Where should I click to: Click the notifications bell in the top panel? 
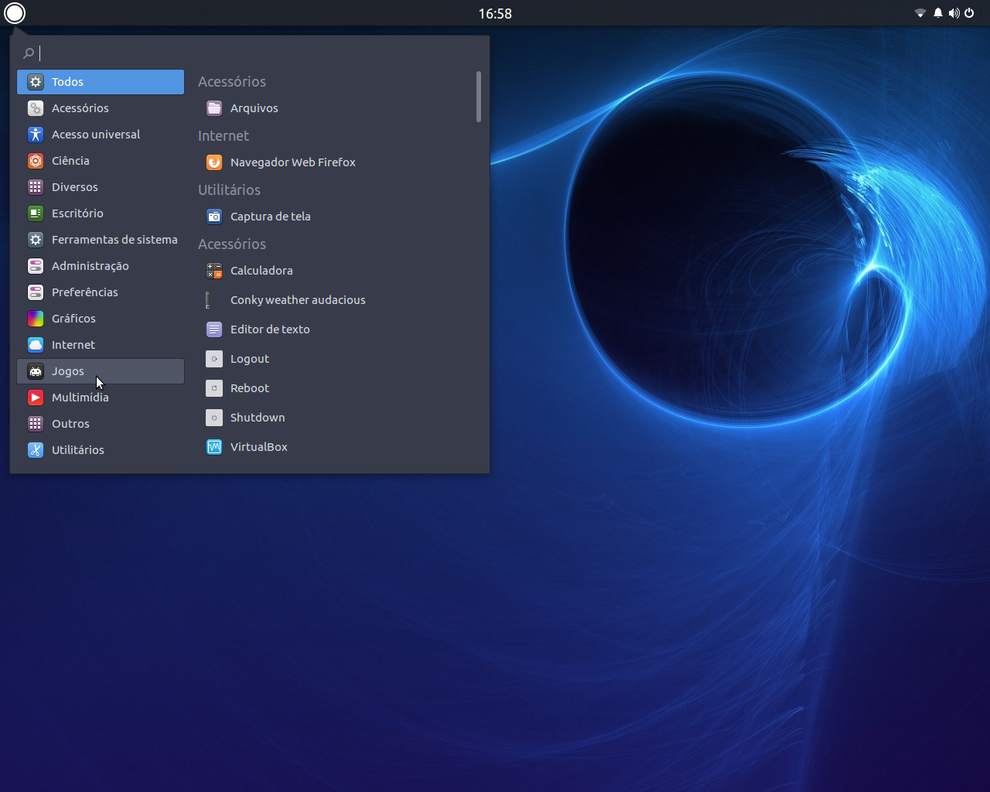(x=937, y=13)
